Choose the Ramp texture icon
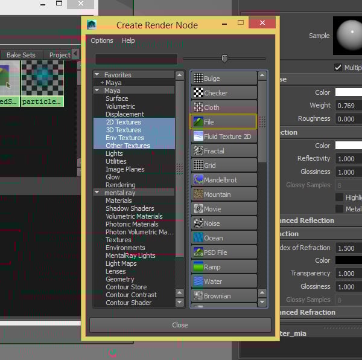Viewport: 362px width, 360px height. pos(198,267)
